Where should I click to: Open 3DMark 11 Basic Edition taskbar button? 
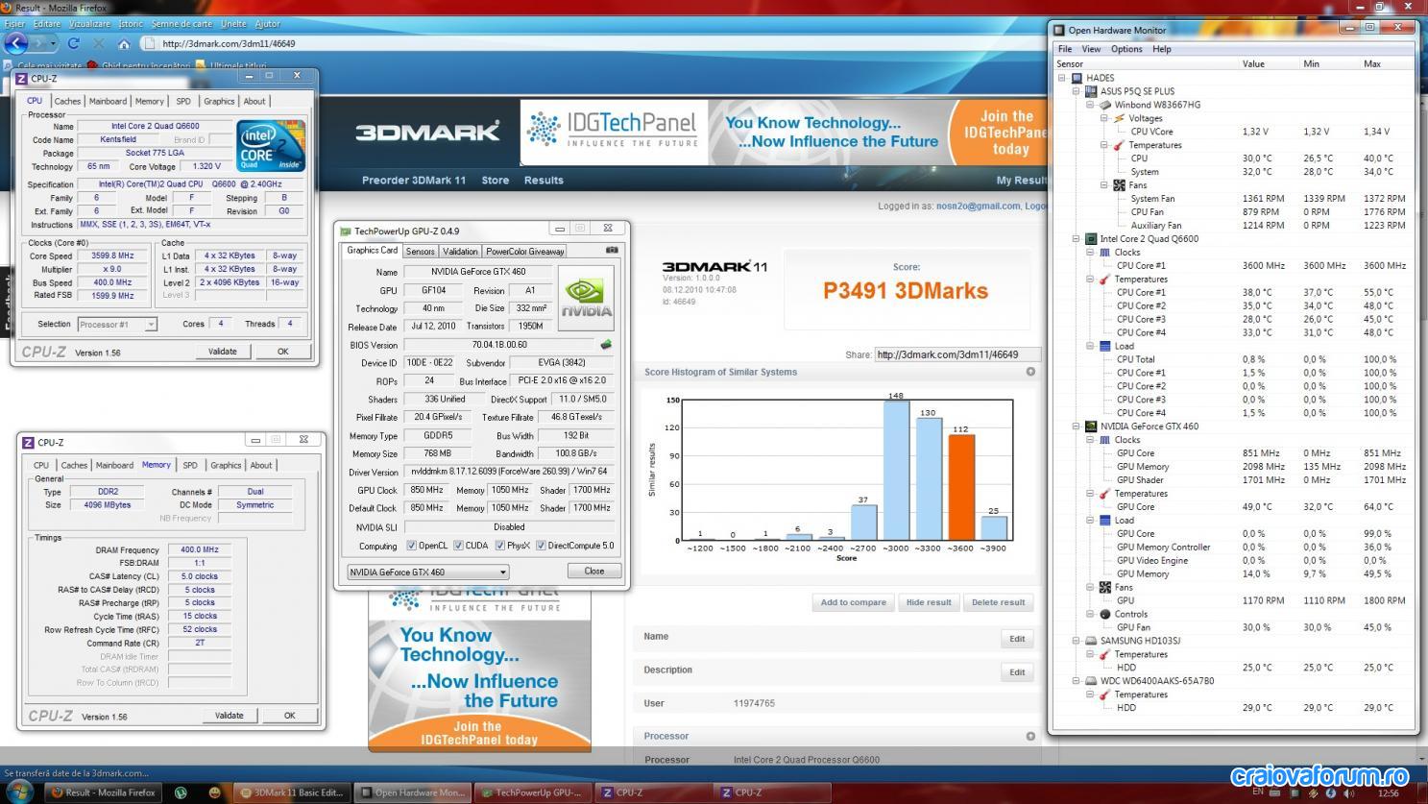pos(291,792)
